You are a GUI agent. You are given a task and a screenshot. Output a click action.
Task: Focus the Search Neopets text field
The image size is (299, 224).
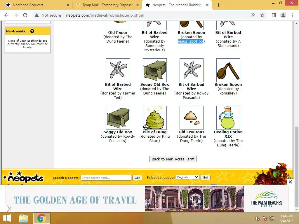(x=106, y=178)
